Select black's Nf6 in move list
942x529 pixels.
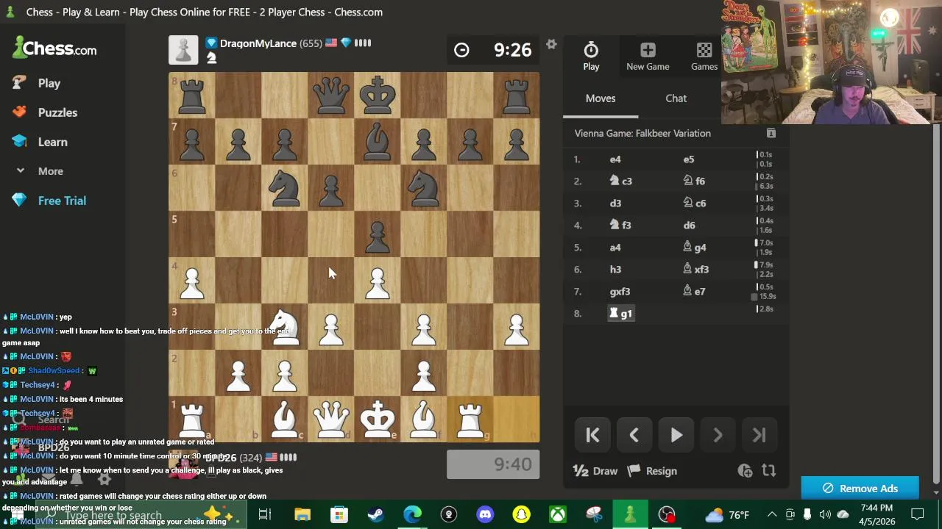[x=693, y=181]
